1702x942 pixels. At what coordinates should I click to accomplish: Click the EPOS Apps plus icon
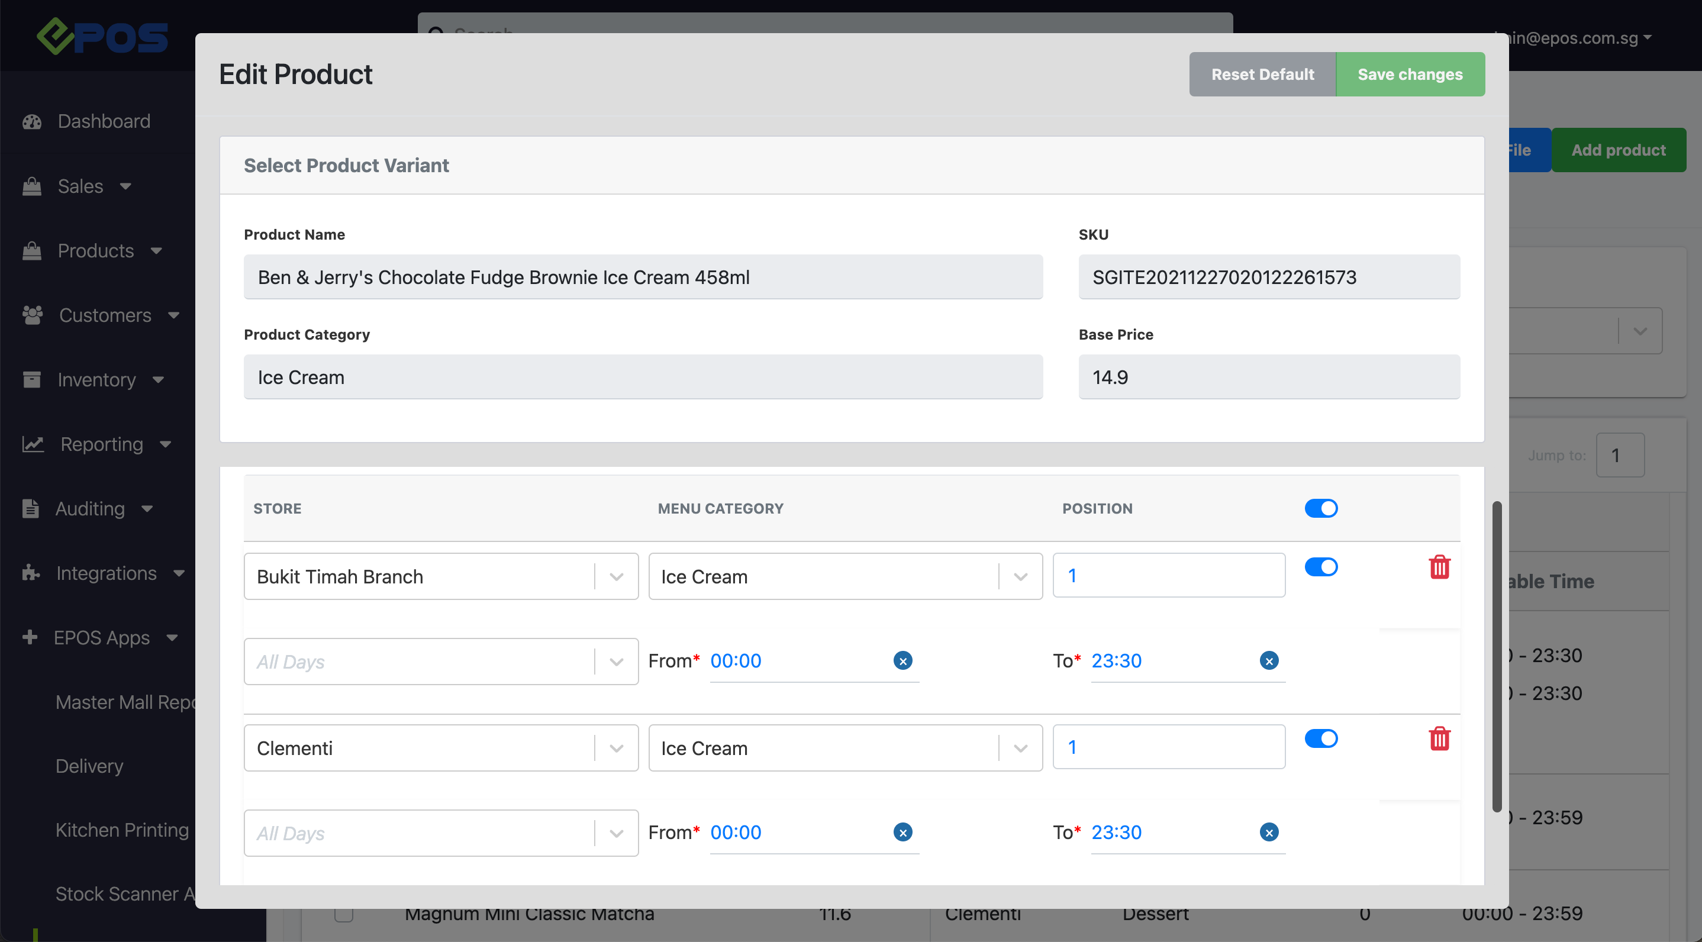pyautogui.click(x=30, y=637)
